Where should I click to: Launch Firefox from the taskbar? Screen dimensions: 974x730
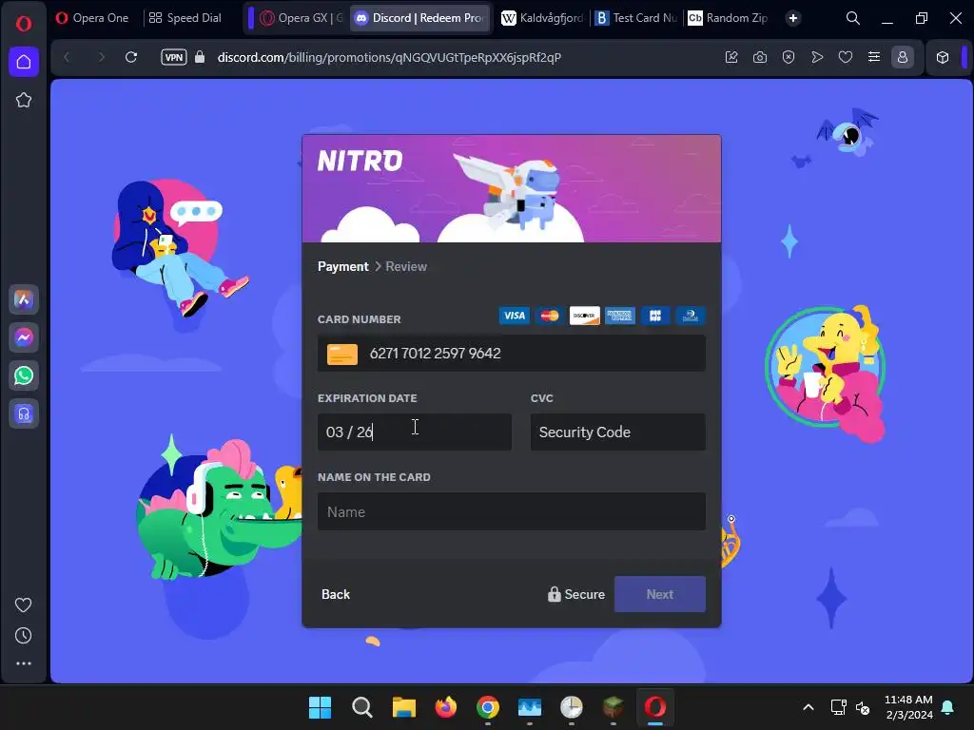445,707
